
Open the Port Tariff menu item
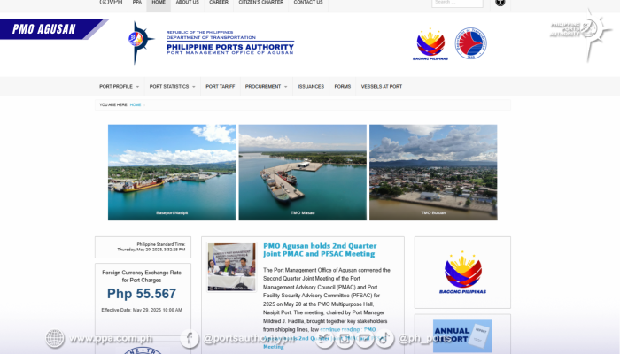[221, 86]
